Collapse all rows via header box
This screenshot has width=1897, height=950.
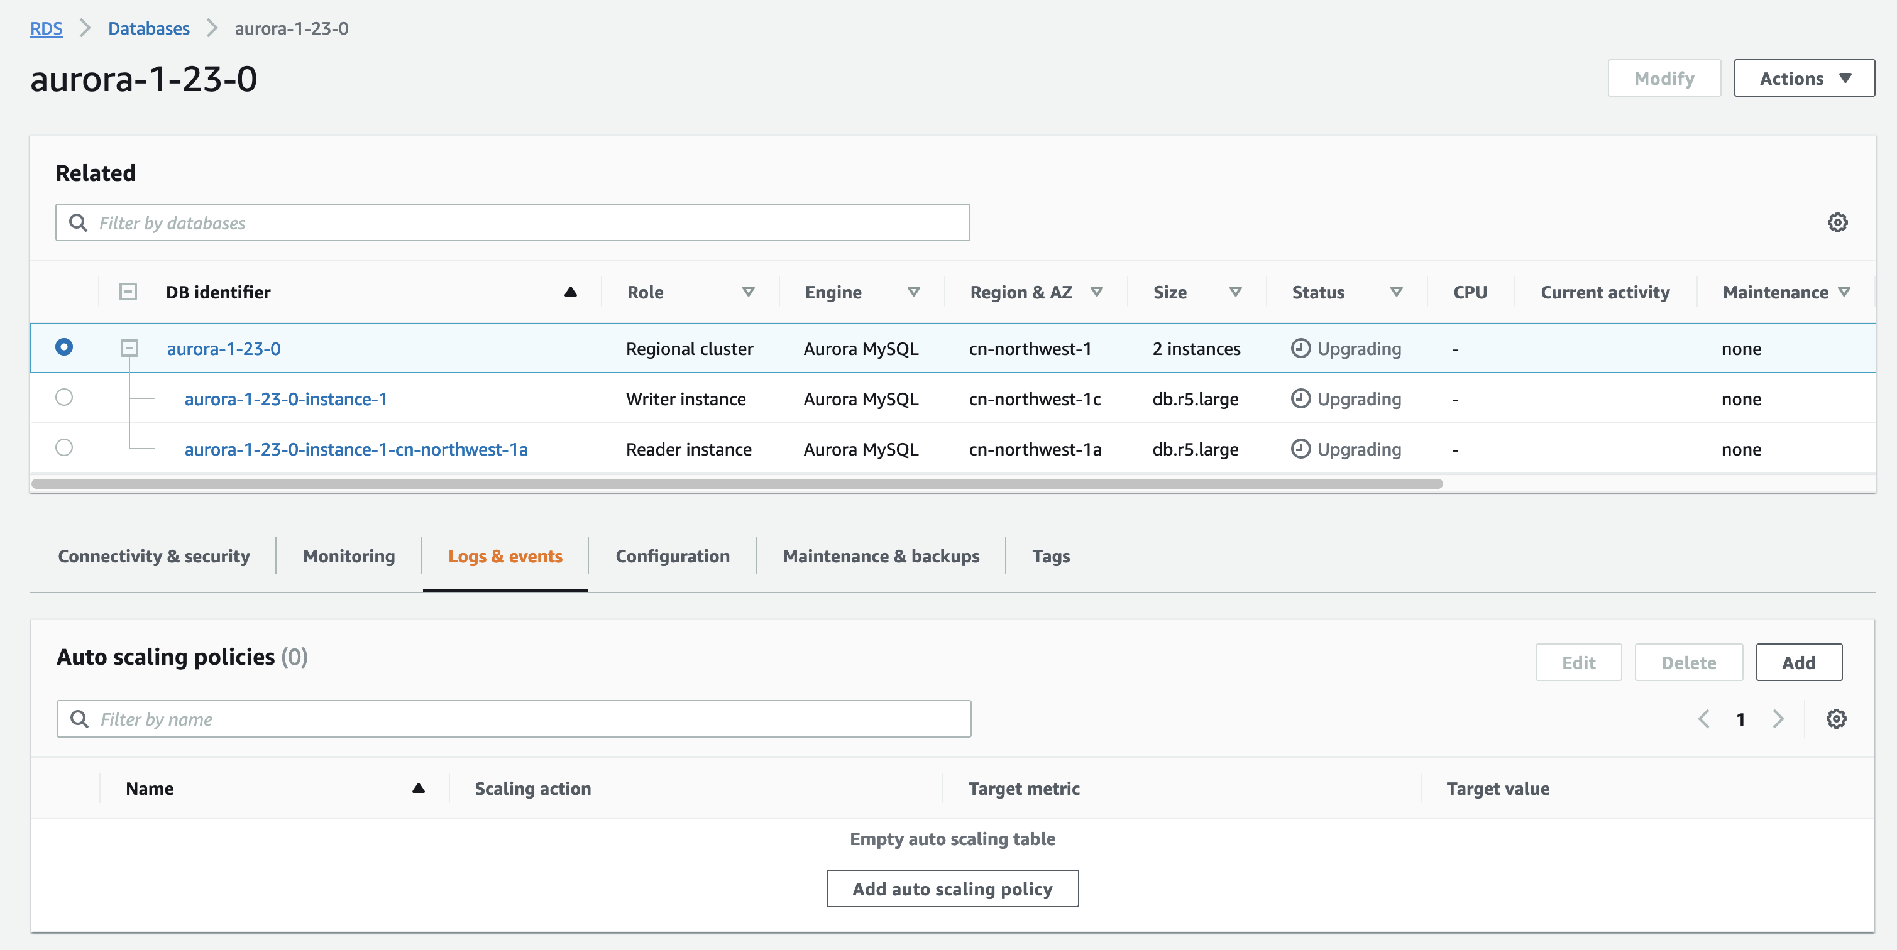pos(128,292)
